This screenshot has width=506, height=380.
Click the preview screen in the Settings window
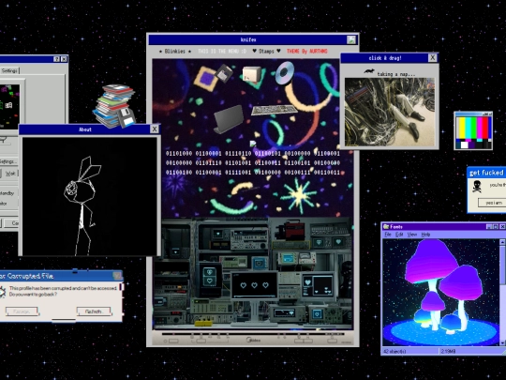[x=10, y=107]
